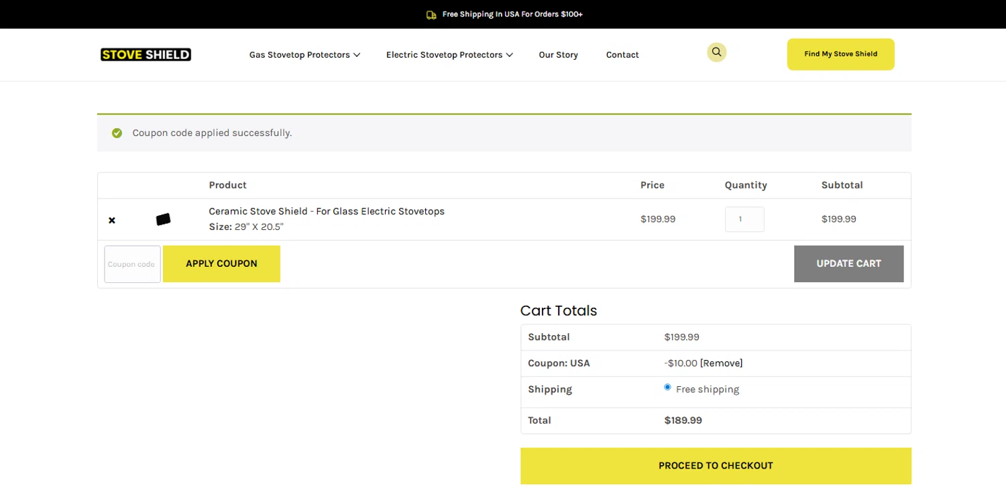
Task: Click the Cart Totals heading
Action: [x=559, y=311]
